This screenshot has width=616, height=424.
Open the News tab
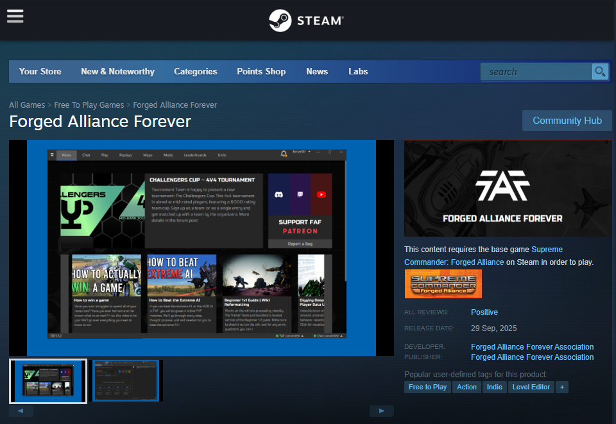[317, 71]
